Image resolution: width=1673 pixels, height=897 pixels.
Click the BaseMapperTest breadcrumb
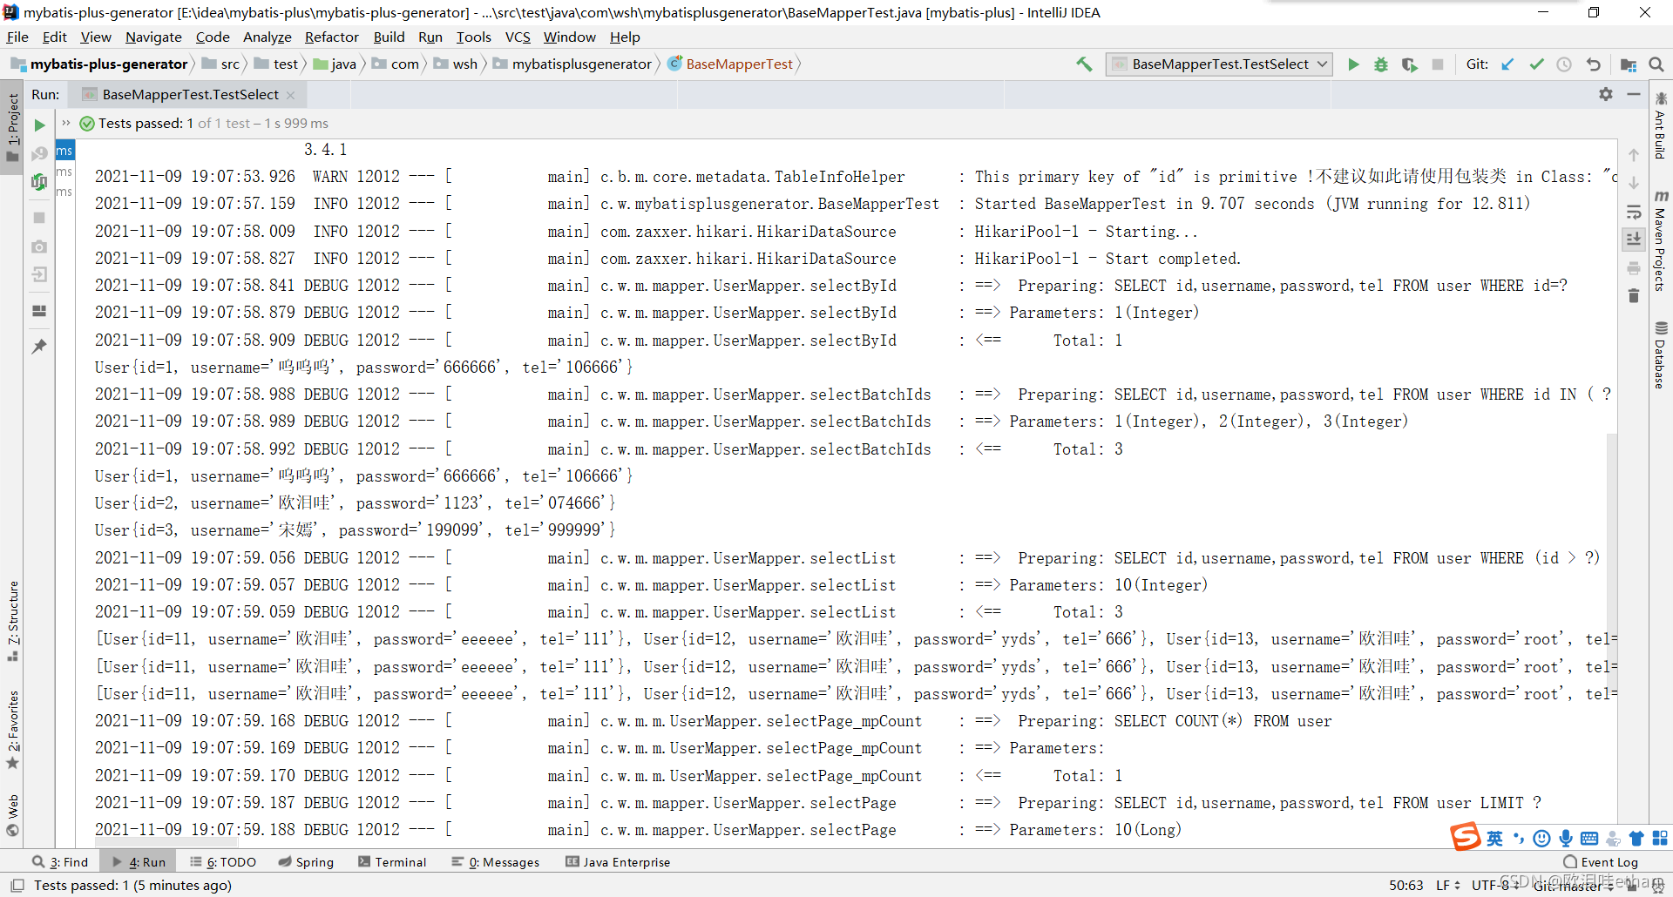(x=730, y=64)
